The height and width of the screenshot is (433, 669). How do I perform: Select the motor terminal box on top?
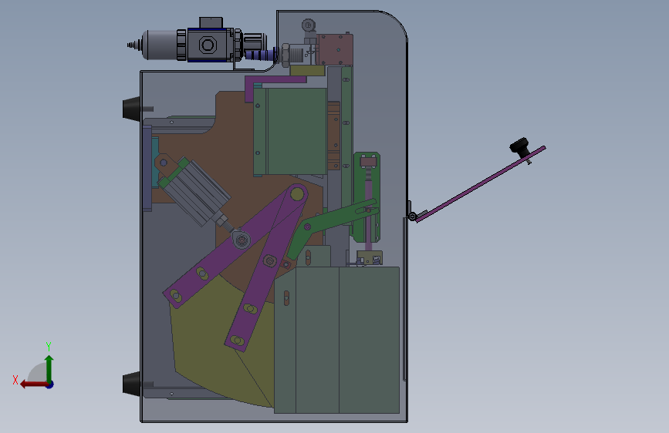click(211, 22)
